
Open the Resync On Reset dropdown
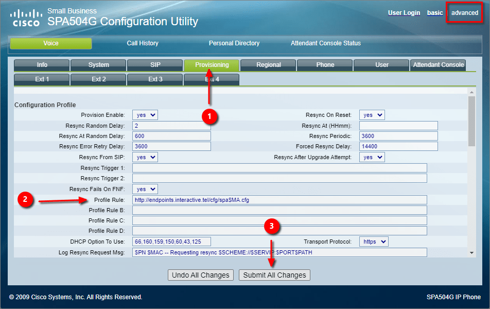(x=372, y=114)
